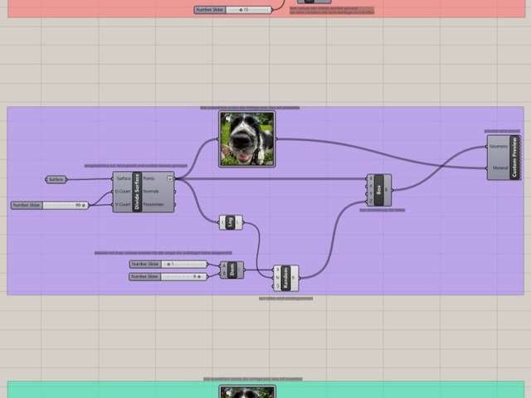Click the scribble note above the green group
Viewport: 531px width, 398px height.
click(253, 379)
